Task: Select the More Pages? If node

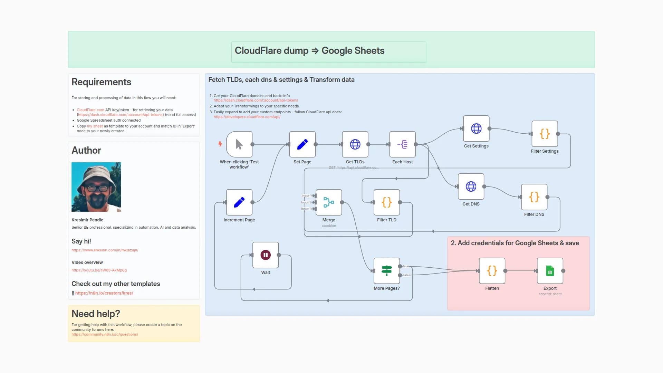Action: coord(387,271)
